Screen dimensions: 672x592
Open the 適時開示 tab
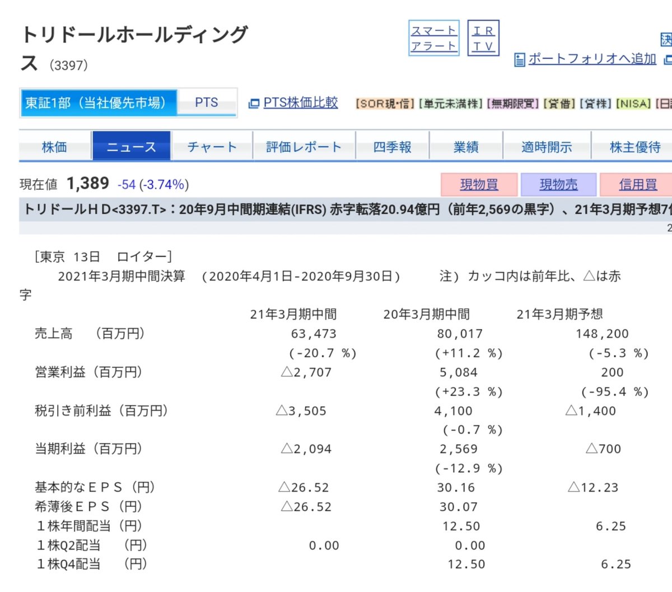(547, 147)
